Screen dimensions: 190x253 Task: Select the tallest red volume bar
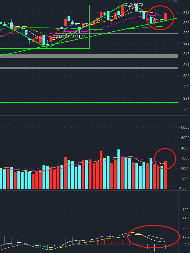pyautogui.click(x=101, y=170)
